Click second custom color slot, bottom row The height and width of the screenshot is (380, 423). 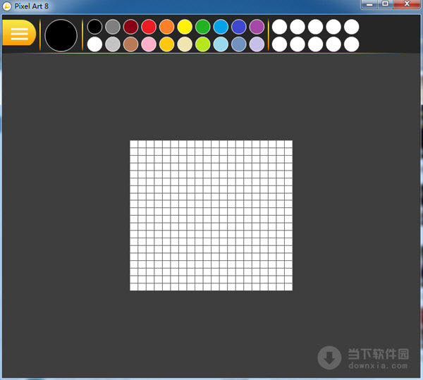point(298,44)
